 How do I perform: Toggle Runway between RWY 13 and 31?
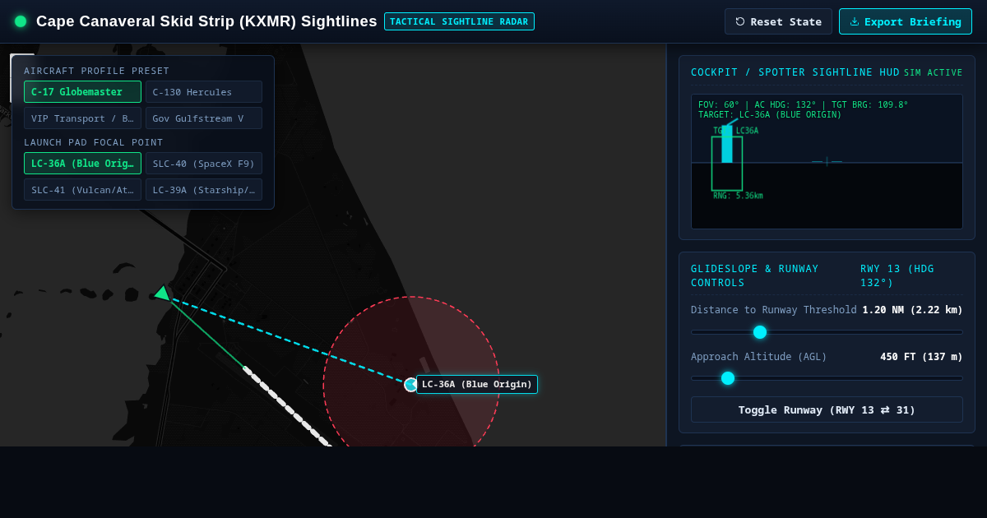[827, 409]
